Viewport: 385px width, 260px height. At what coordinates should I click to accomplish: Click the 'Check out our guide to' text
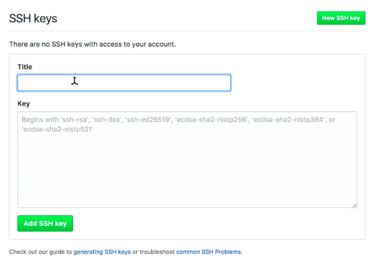40,252
